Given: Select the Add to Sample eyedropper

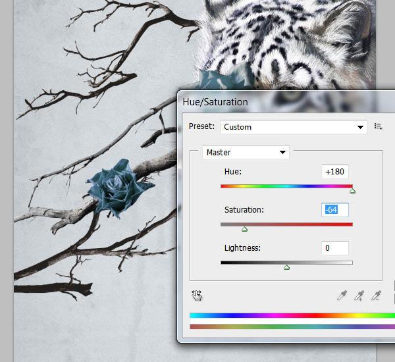Looking at the screenshot, I should [359, 296].
